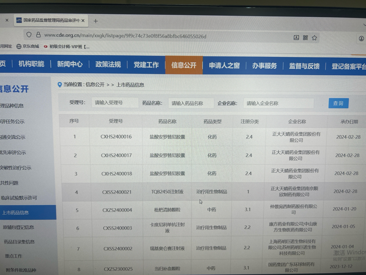Viewport: 366px width, 275px height.
Task: Click the 中药 type in row 5
Action: [x=212, y=209]
